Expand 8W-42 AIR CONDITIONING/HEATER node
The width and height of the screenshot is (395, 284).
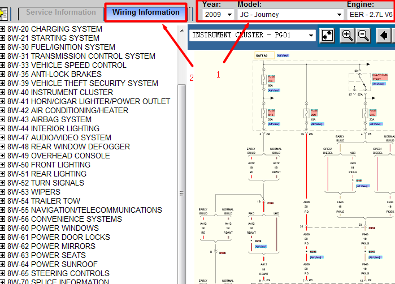pyautogui.click(x=2, y=110)
